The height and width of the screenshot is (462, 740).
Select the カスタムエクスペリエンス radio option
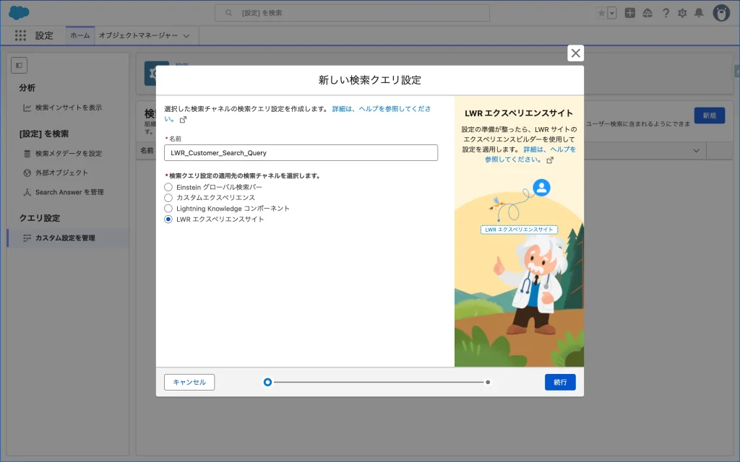coord(168,198)
